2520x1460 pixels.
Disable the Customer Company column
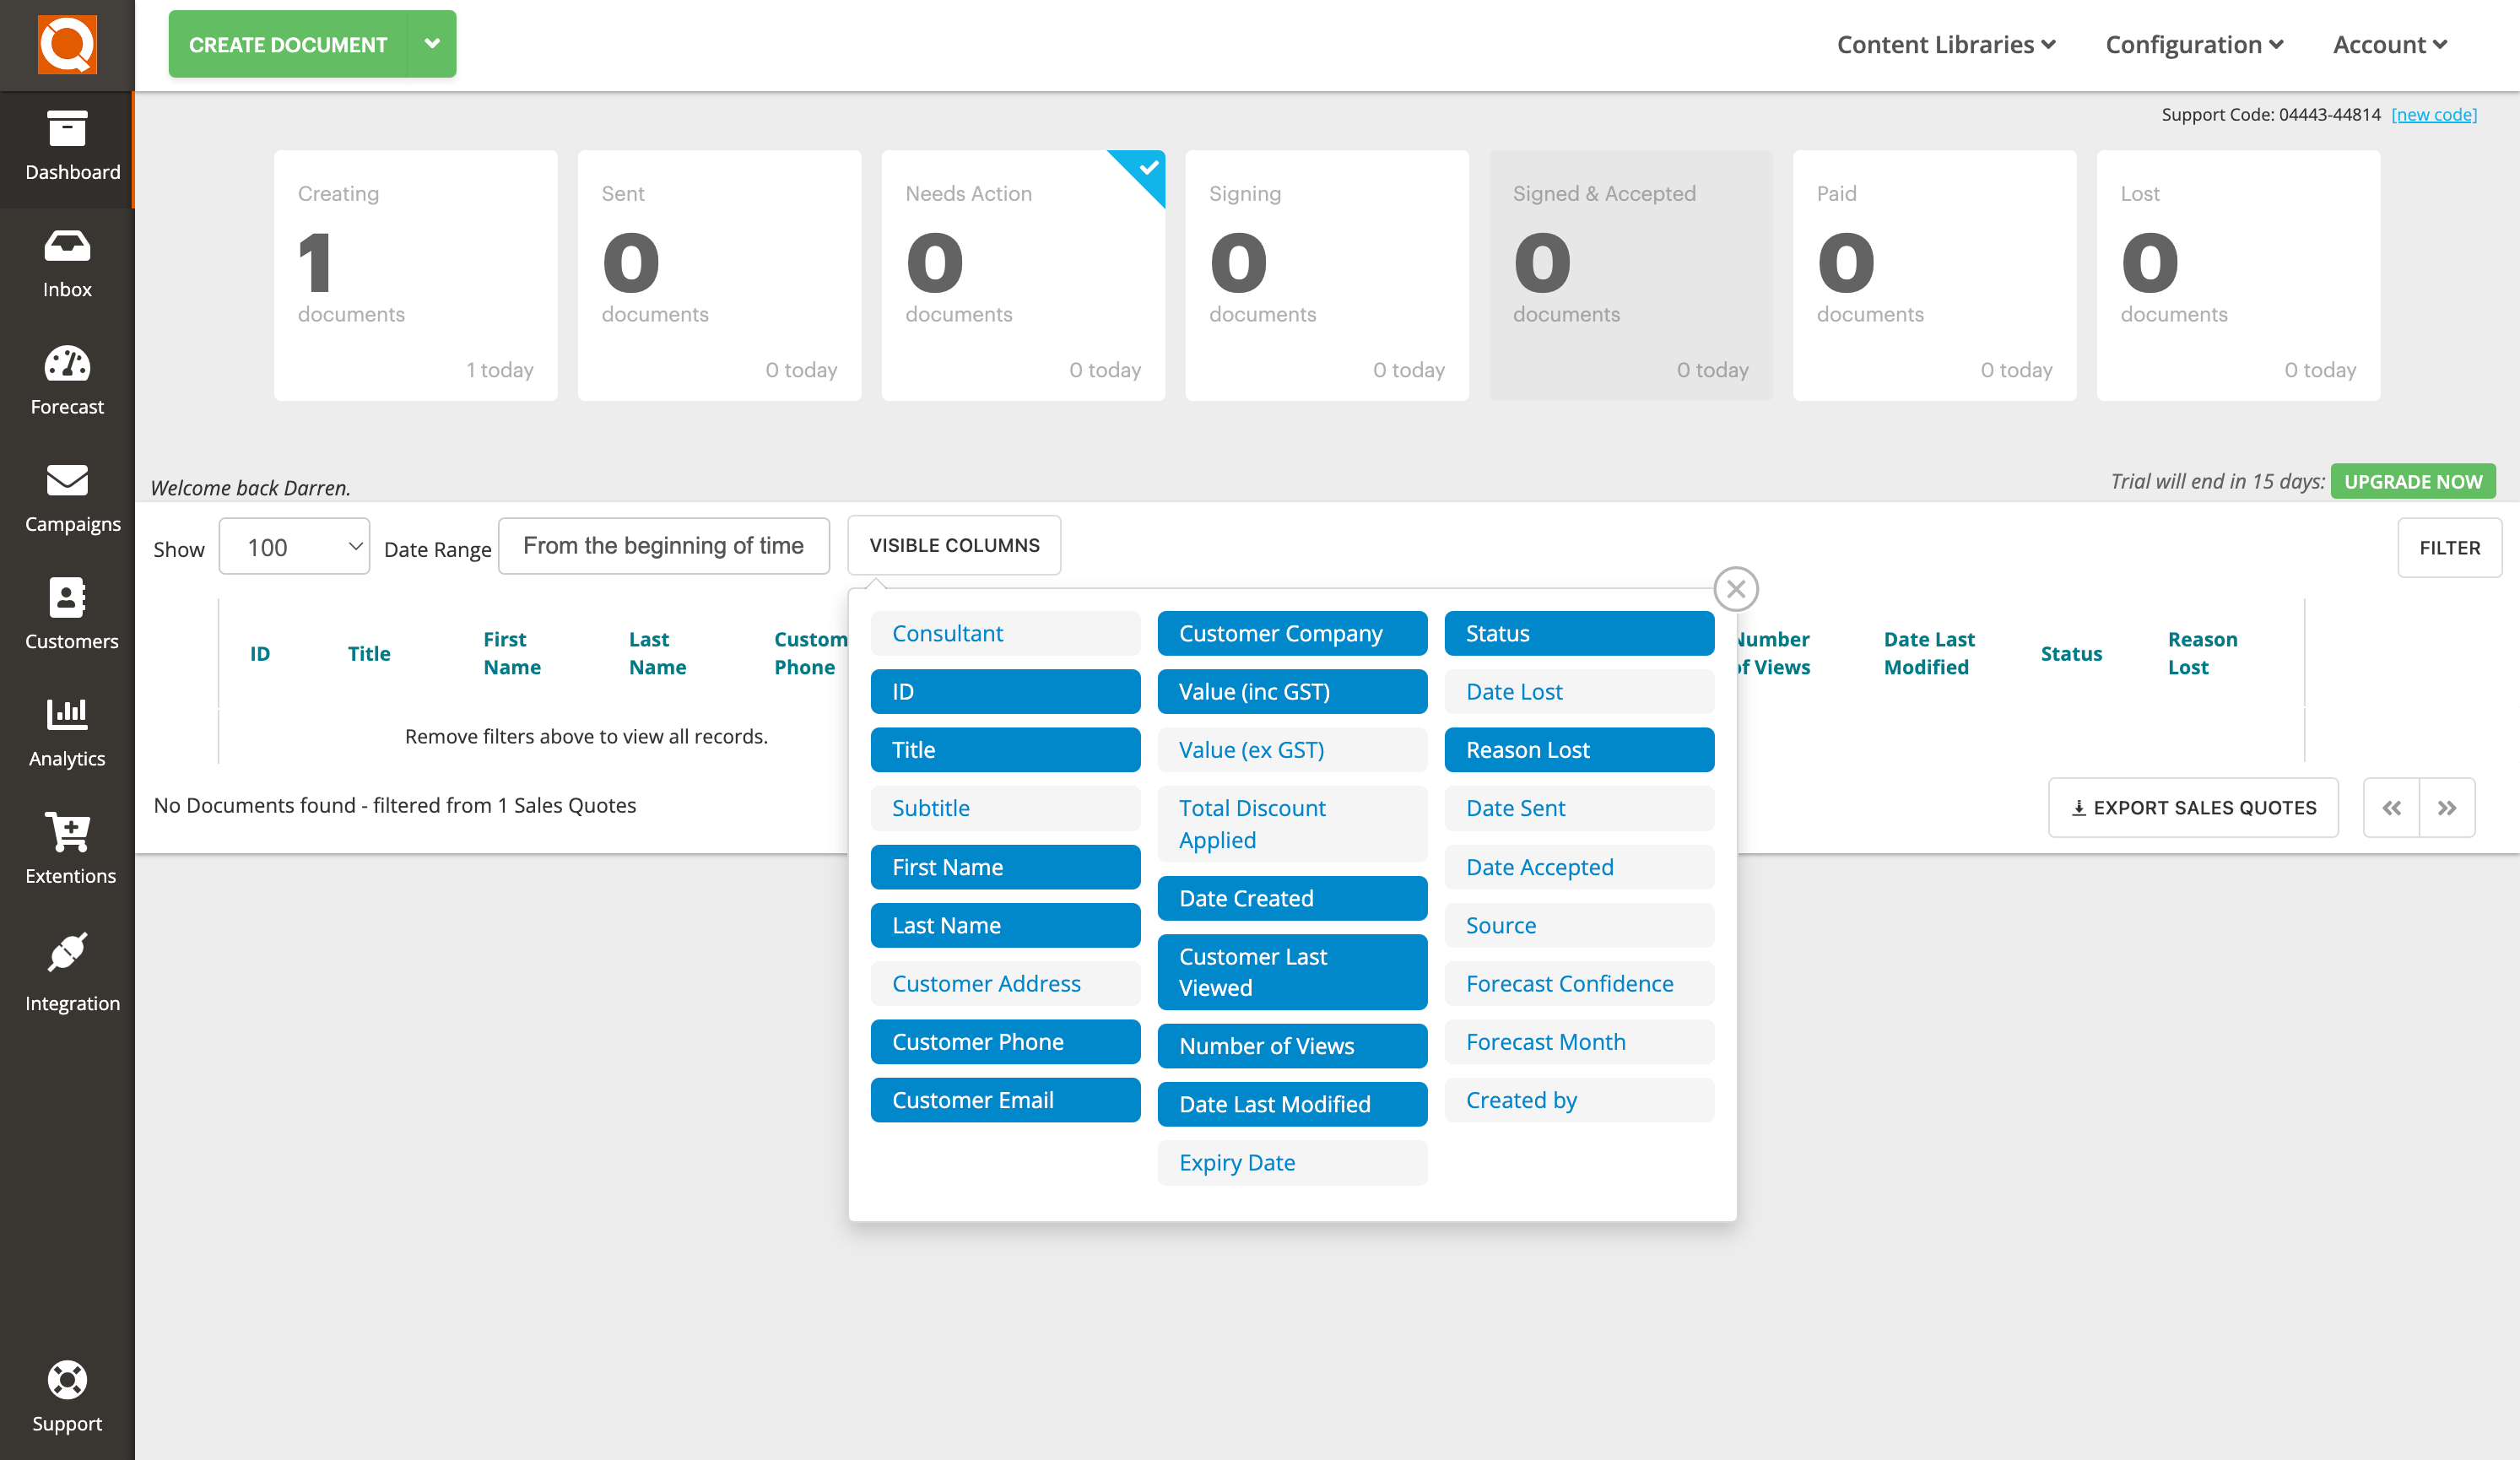[x=1291, y=632]
